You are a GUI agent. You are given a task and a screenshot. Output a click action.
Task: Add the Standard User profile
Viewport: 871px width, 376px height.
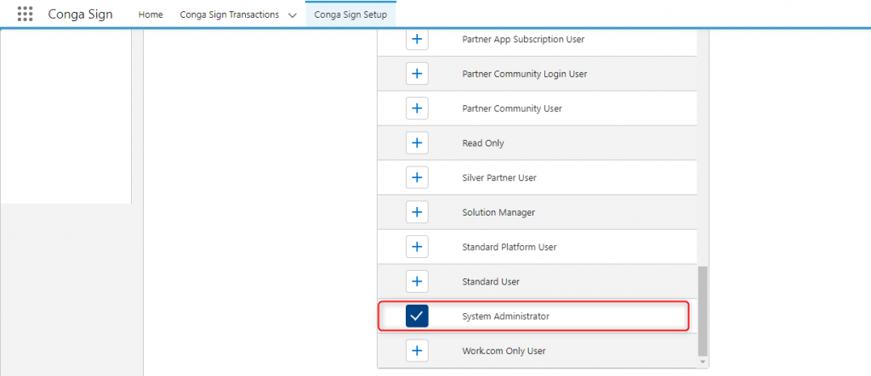coord(417,282)
